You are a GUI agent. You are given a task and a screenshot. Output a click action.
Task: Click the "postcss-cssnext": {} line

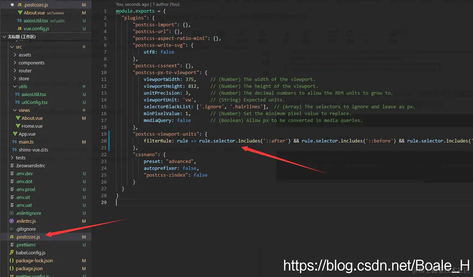[163, 65]
